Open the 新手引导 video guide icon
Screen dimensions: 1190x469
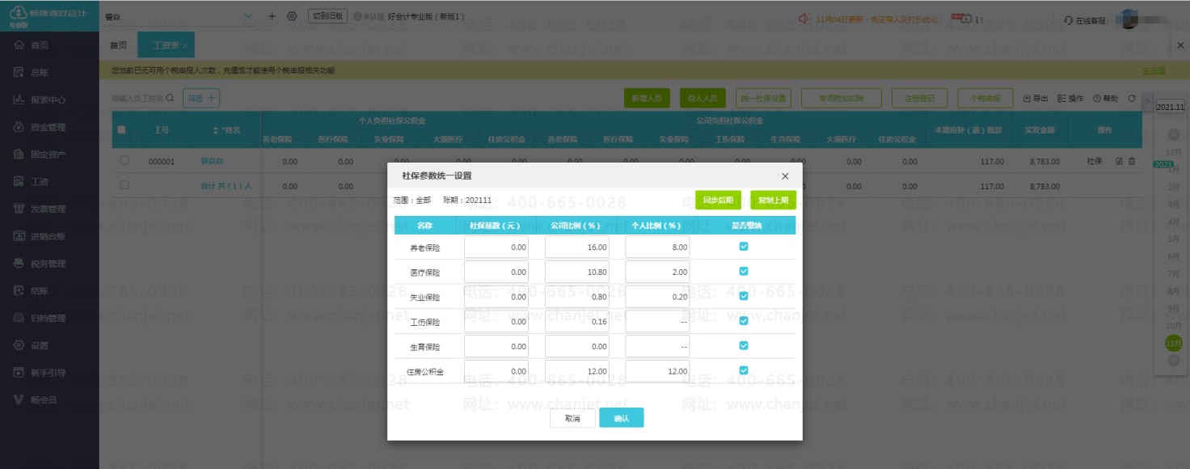[18, 373]
